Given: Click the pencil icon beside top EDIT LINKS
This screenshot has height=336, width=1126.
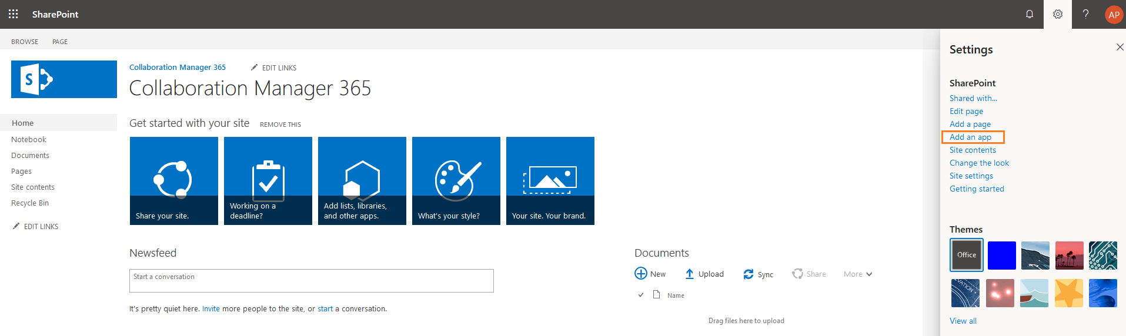Looking at the screenshot, I should (x=254, y=68).
